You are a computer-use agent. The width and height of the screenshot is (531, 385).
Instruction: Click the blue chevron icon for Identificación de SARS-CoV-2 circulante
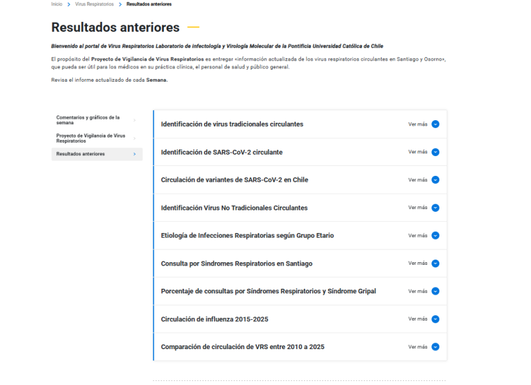pyautogui.click(x=435, y=152)
